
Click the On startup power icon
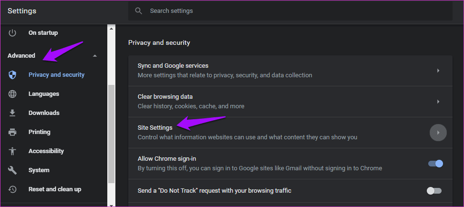12,33
